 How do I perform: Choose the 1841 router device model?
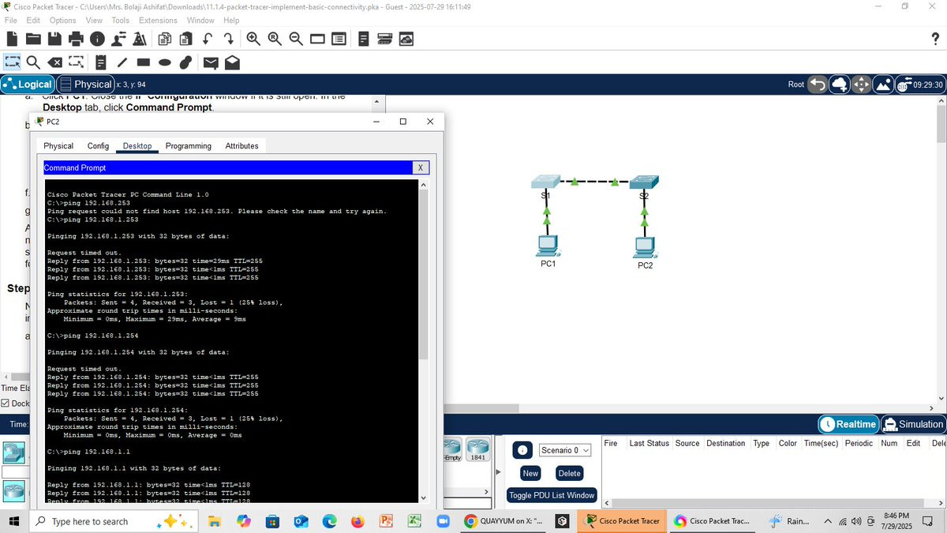[477, 450]
